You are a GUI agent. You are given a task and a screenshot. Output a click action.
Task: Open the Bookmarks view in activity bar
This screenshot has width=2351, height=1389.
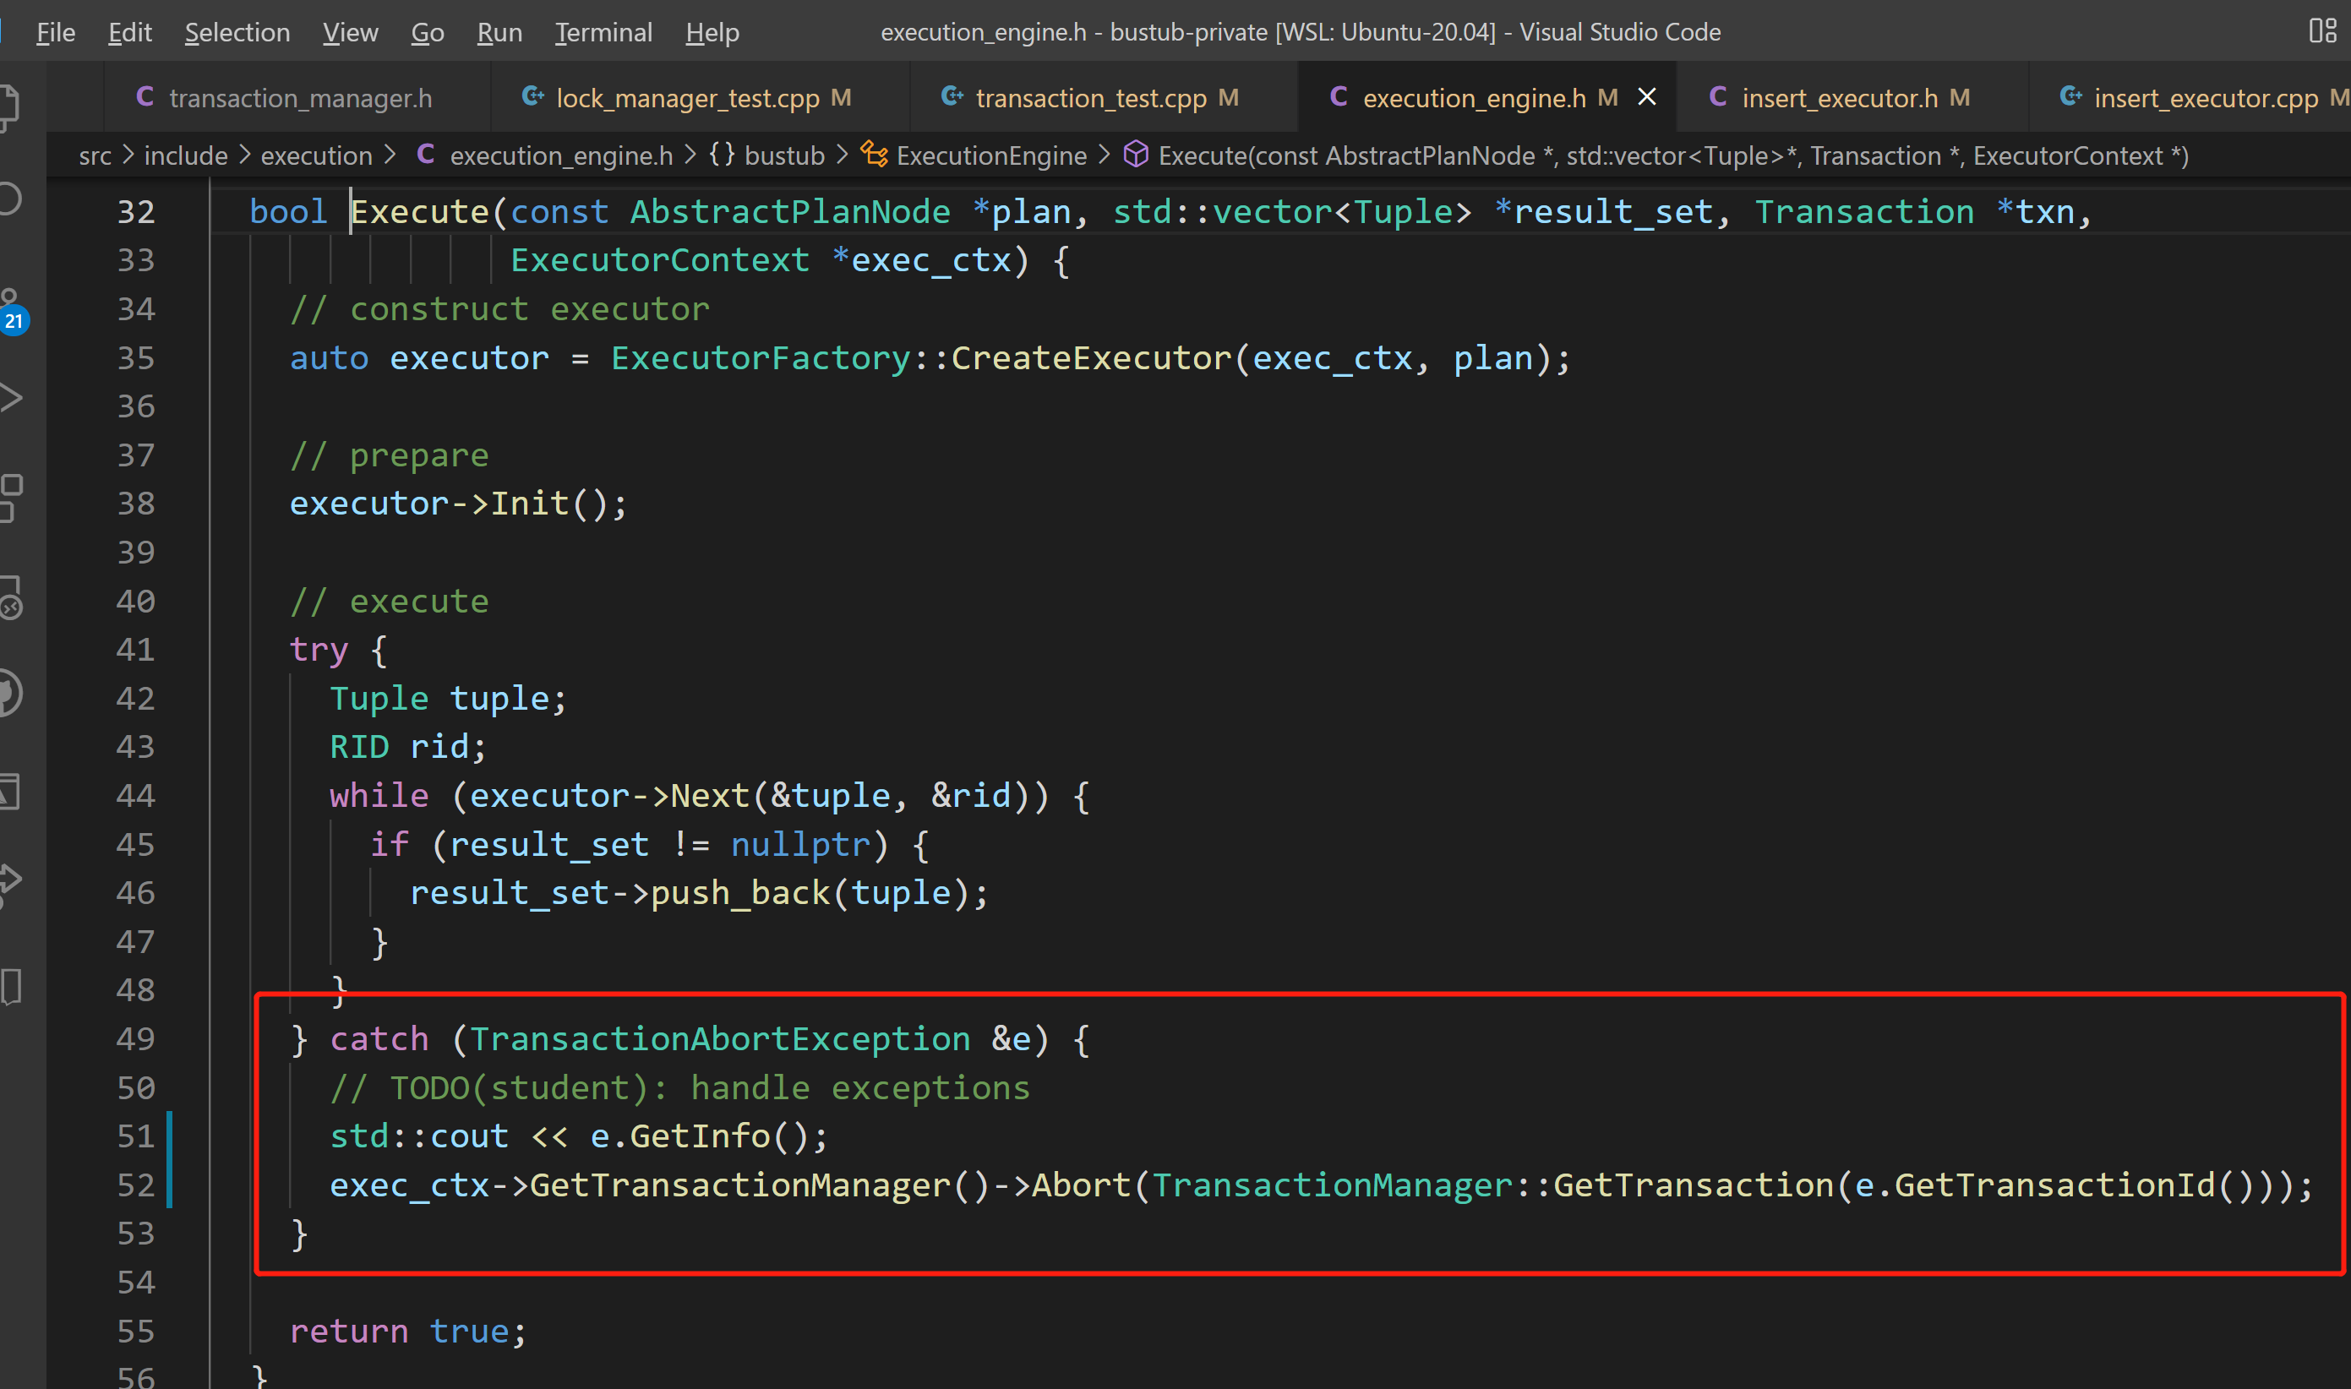point(9,986)
